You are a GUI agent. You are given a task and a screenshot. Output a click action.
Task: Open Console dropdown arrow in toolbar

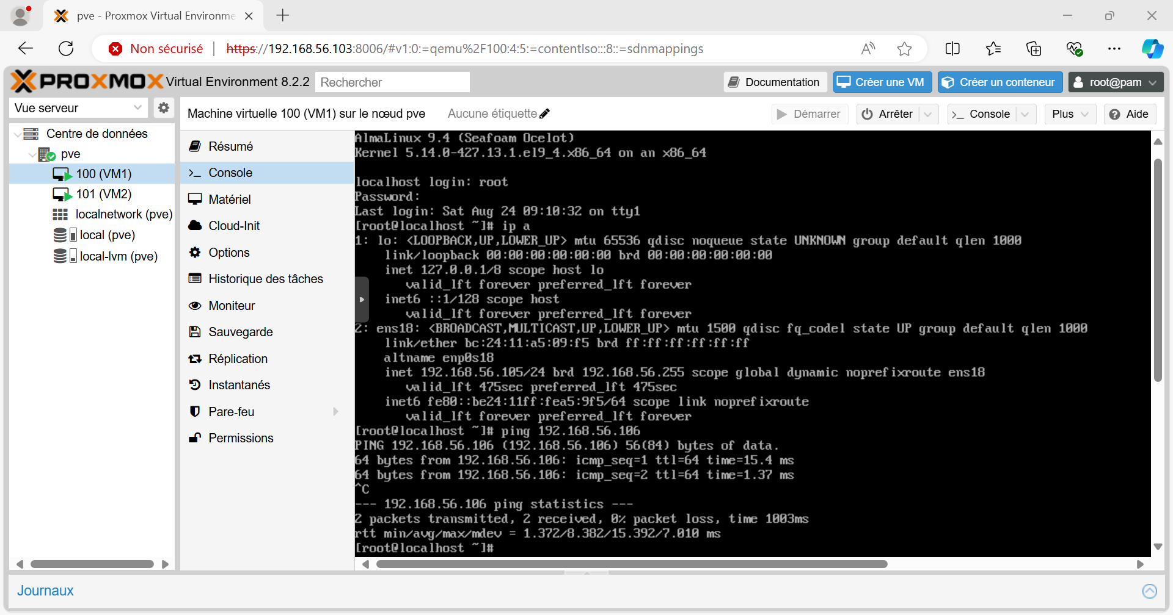[x=1026, y=114]
